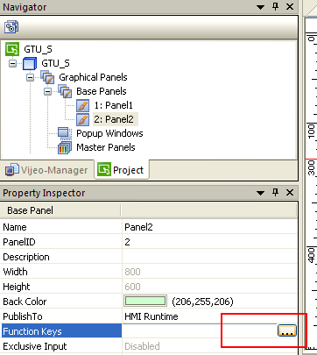Open the Navigator panel dropdown arrow
The width and height of the screenshot is (317, 355).
pos(260,7)
